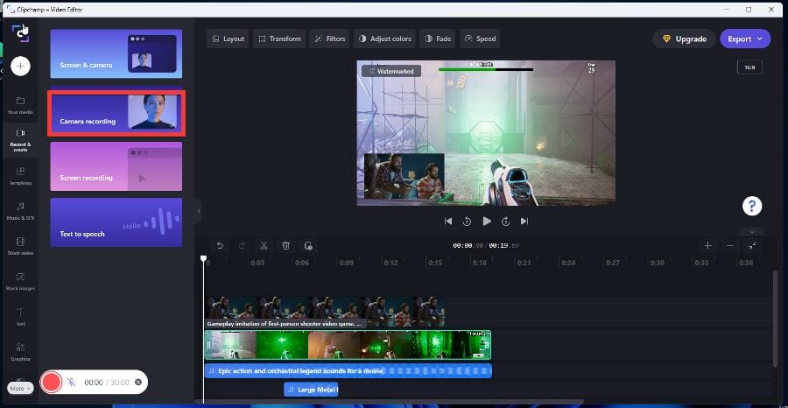Undo the last timeline action
The height and width of the screenshot is (408, 788).
click(220, 246)
